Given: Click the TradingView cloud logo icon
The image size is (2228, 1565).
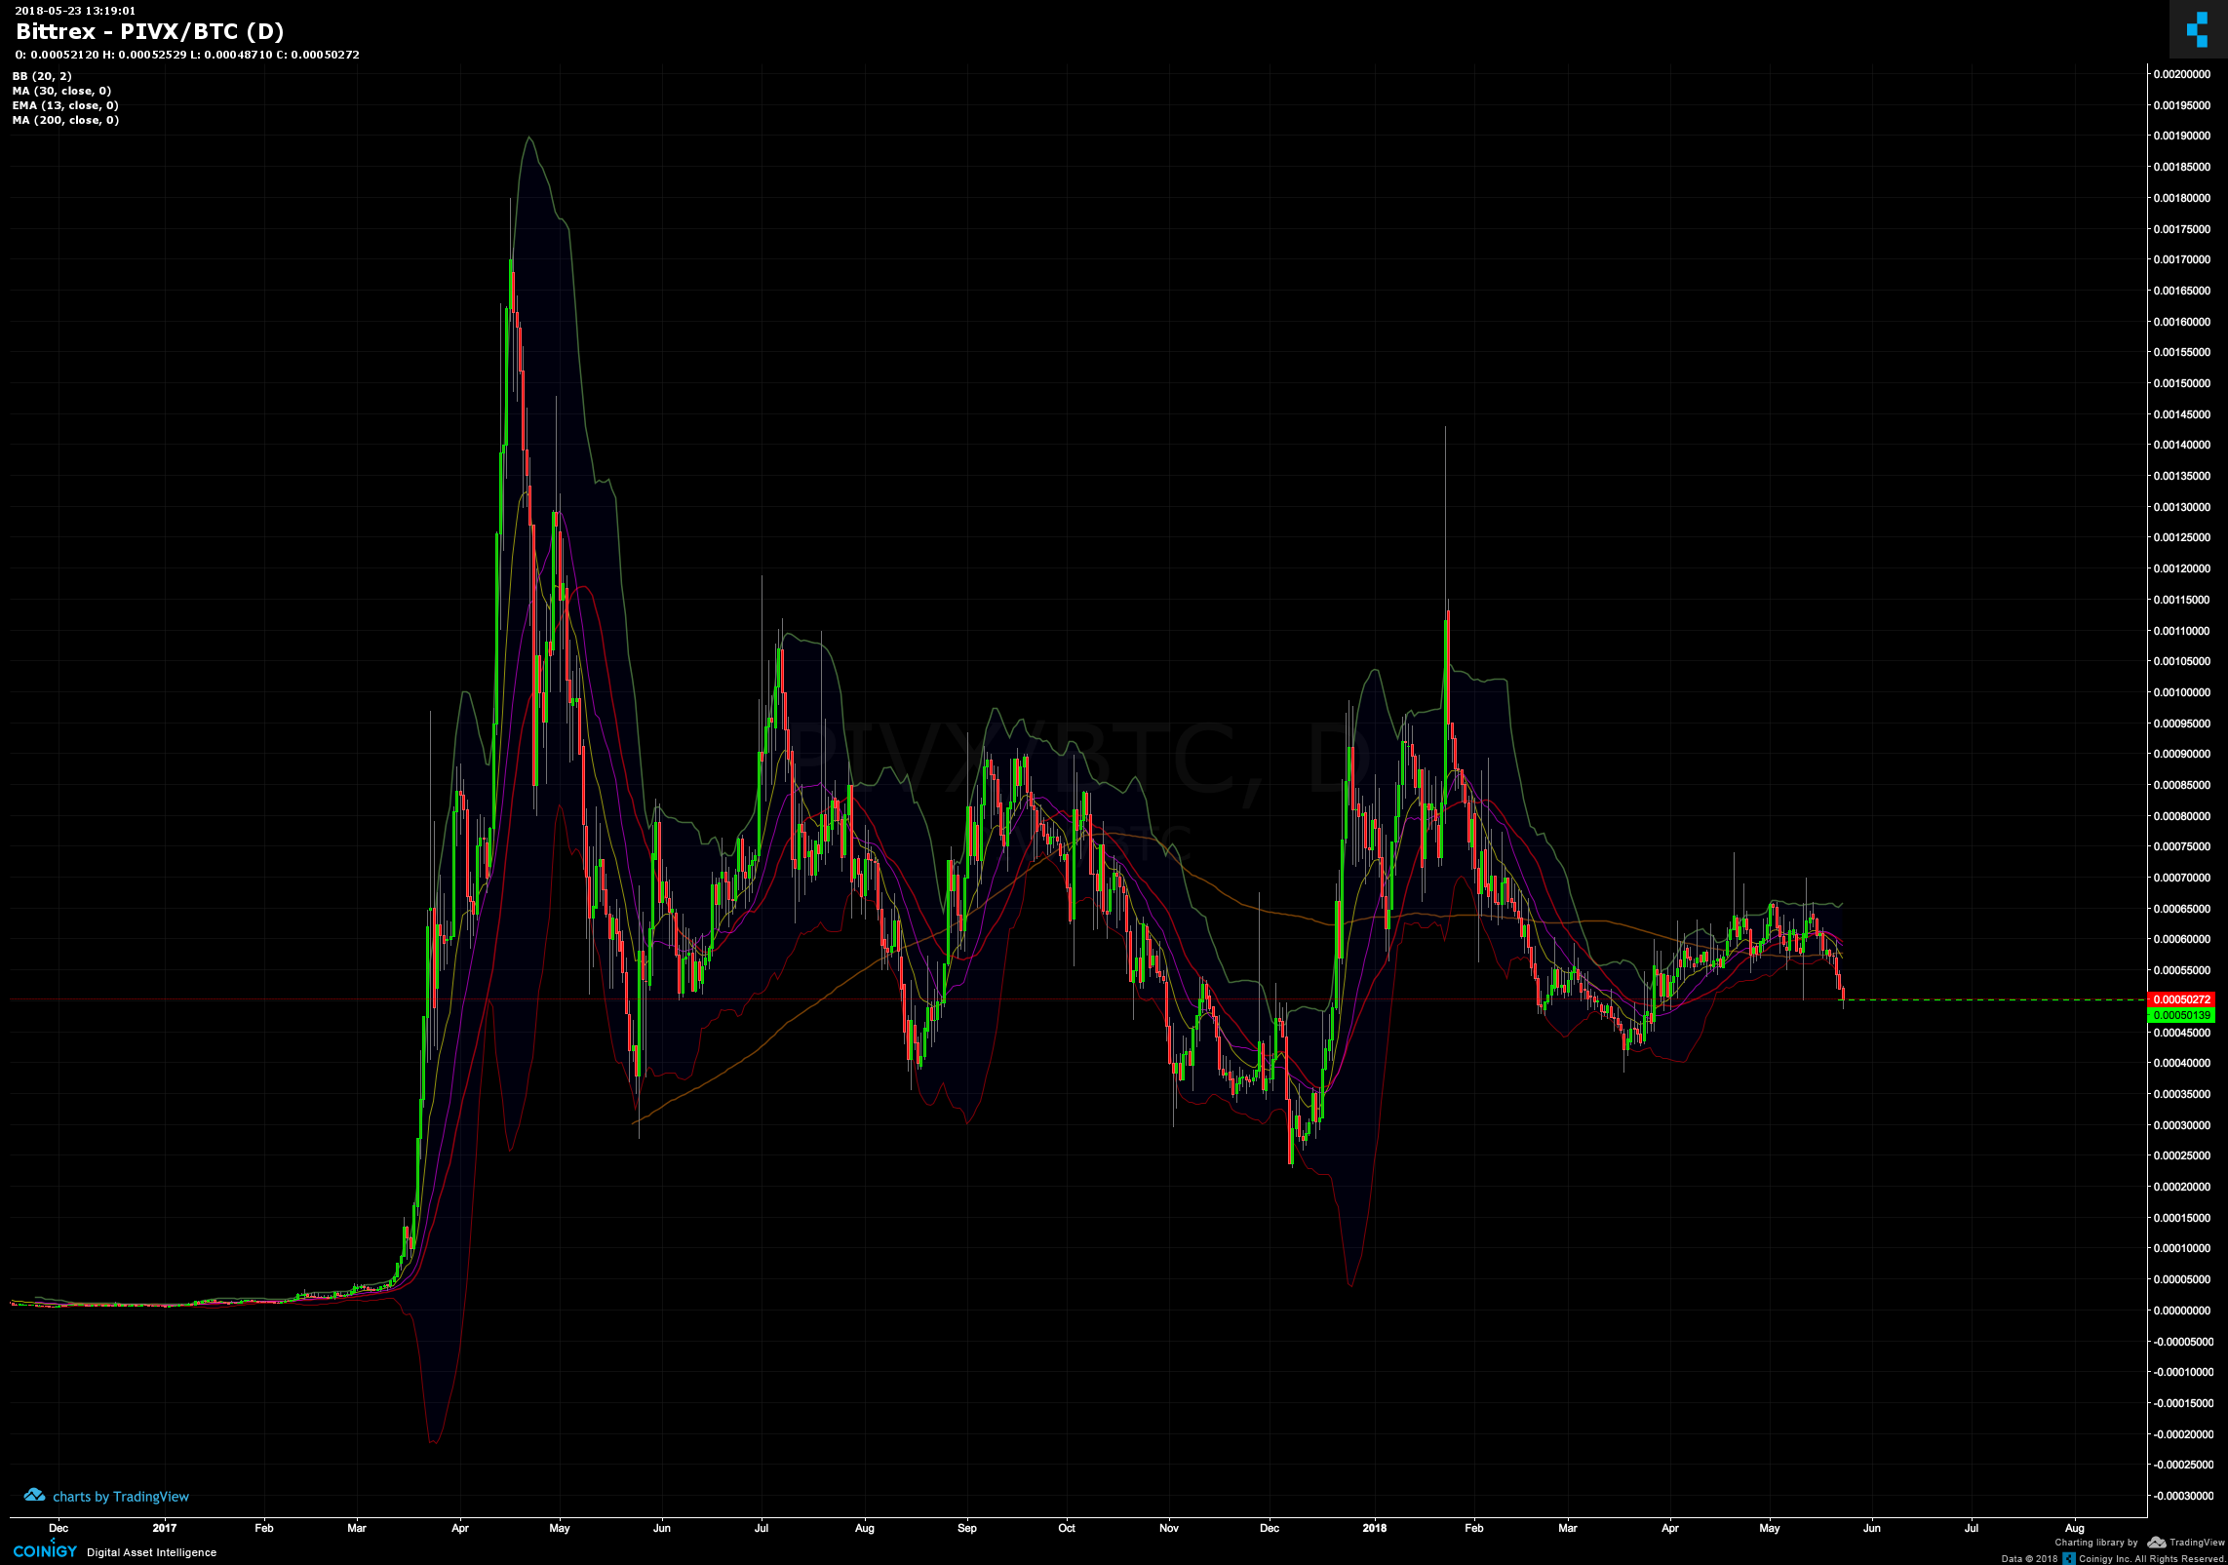Looking at the screenshot, I should (x=34, y=1495).
